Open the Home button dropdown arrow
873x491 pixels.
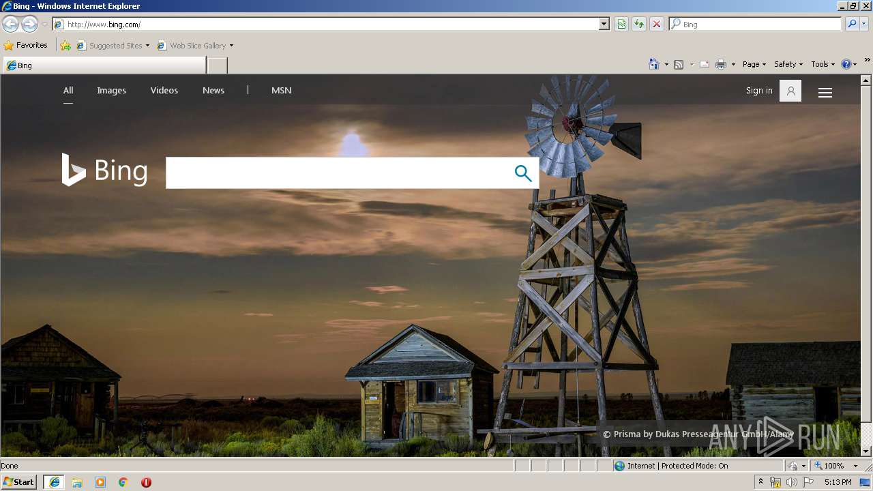(x=666, y=65)
